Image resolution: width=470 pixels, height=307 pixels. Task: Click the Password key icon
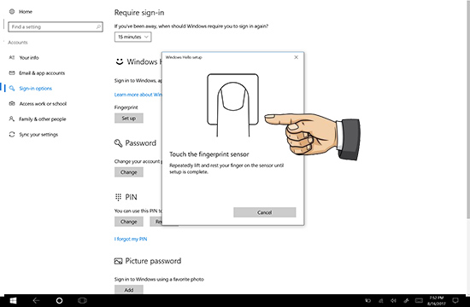click(119, 143)
